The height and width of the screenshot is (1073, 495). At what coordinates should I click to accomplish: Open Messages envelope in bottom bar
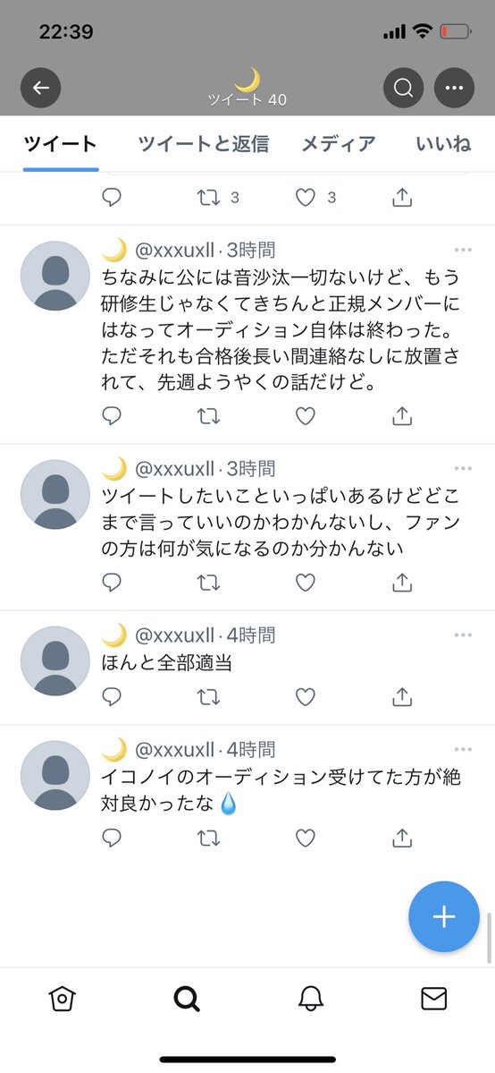[433, 999]
